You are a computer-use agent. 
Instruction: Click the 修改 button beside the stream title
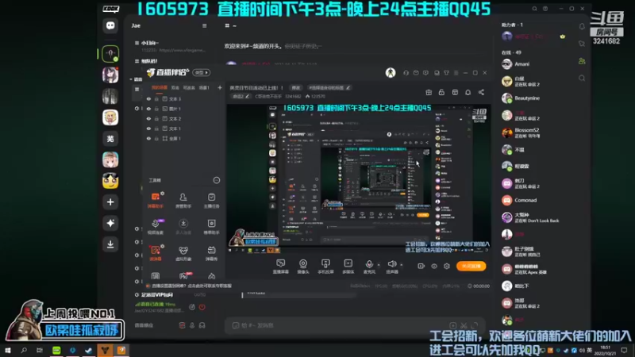296,87
